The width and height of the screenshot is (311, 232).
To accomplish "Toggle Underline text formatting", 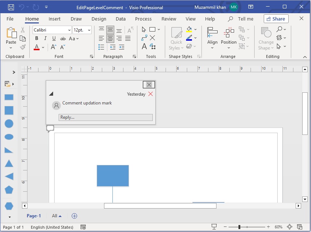I will [54, 38].
